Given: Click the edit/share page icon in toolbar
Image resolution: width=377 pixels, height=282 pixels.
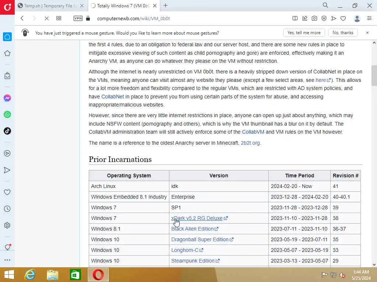Looking at the screenshot, I should pyautogui.click(x=305, y=18).
